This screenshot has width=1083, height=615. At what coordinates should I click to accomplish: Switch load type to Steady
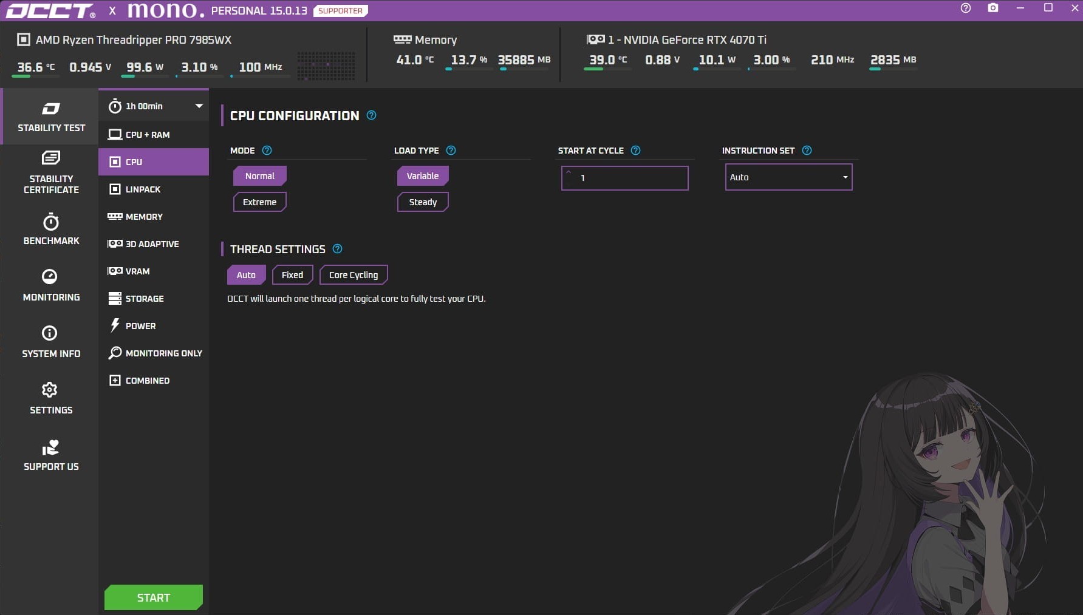(423, 202)
